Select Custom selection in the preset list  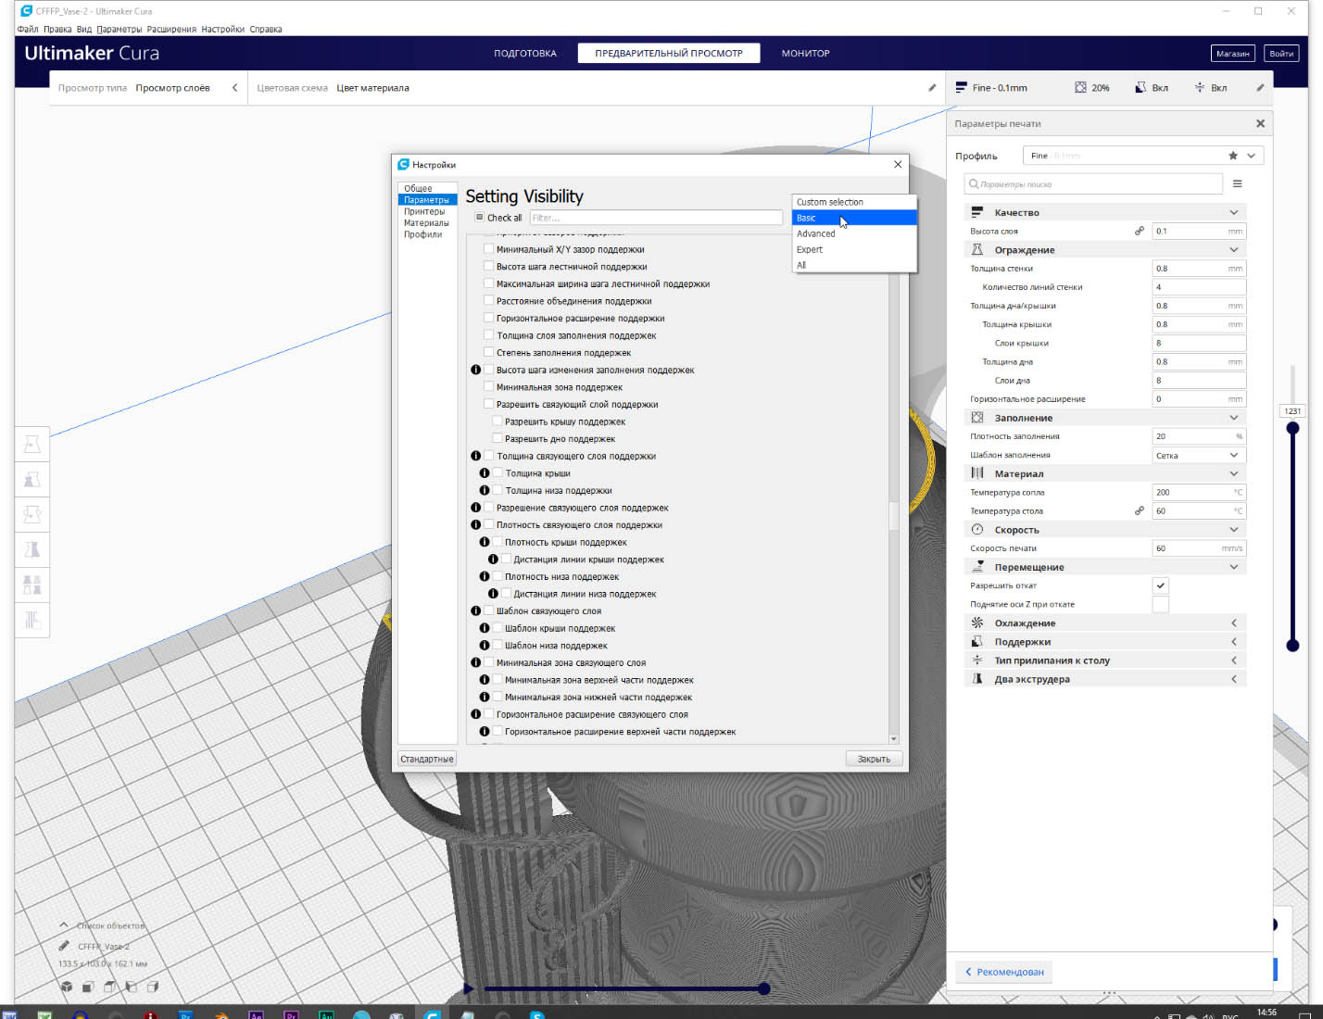pos(854,202)
